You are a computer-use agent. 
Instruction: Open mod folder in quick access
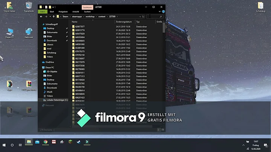49,49
